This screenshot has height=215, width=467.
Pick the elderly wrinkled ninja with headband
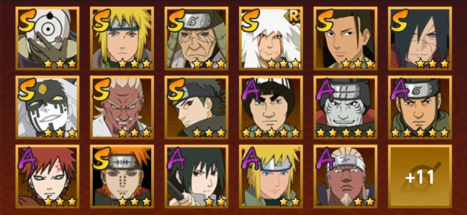[196, 38]
